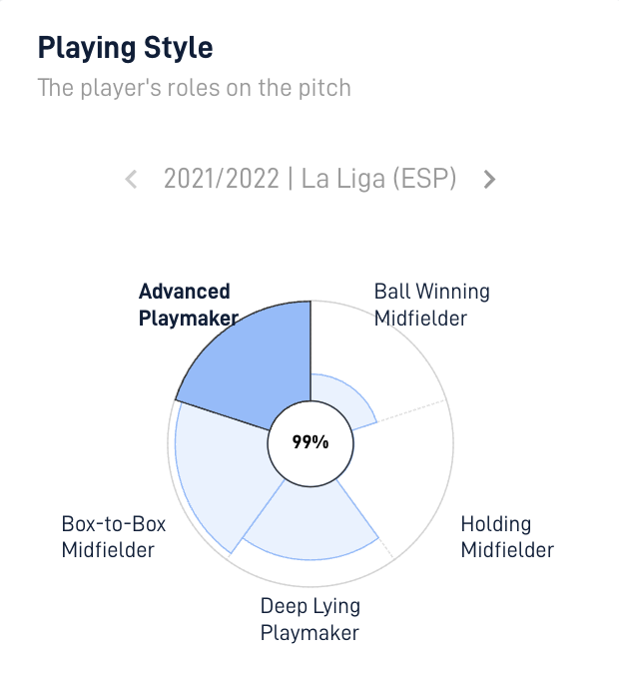This screenshot has height=681, width=619.
Task: Select the Deep Lying Playmaker filled wedge
Action: [310, 523]
